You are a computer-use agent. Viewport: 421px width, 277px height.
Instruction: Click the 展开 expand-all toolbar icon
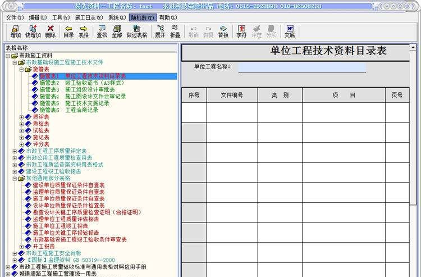pos(161,31)
